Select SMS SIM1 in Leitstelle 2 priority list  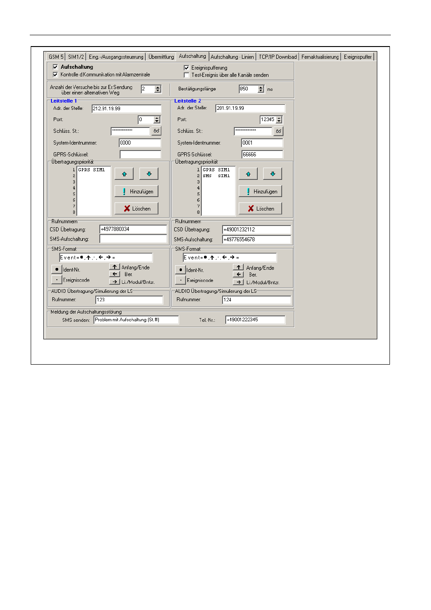[x=216, y=176]
